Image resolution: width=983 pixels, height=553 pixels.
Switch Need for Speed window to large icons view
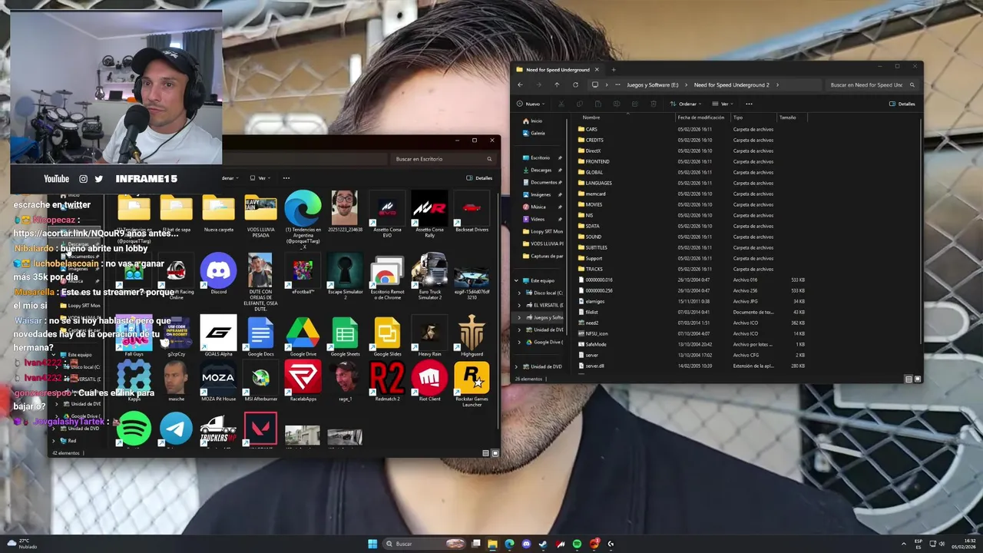(x=918, y=379)
